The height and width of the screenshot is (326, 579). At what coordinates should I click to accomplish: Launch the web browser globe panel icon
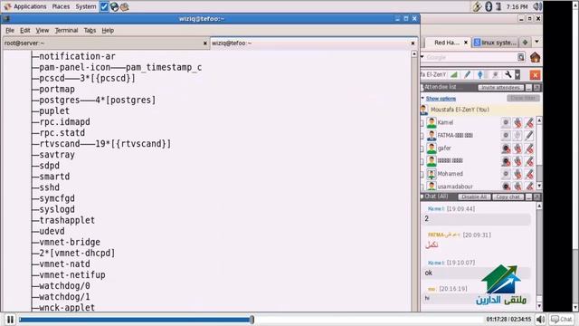[115, 6]
